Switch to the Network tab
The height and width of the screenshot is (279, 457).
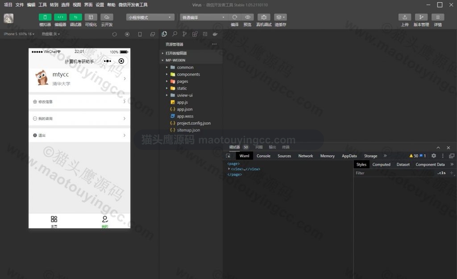coord(305,156)
